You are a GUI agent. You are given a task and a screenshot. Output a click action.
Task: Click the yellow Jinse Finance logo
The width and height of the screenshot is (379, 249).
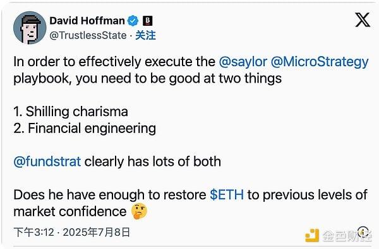coord(312,235)
